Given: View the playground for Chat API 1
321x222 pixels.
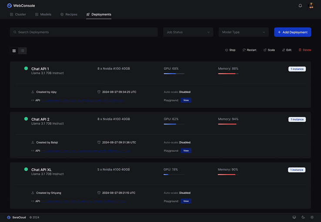Looking at the screenshot, I should (186, 100).
